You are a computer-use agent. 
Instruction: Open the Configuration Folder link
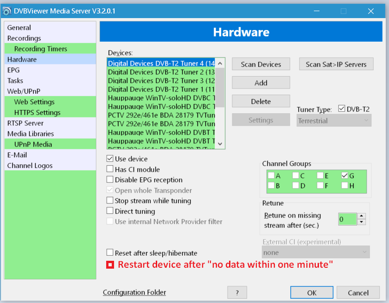point(134,292)
